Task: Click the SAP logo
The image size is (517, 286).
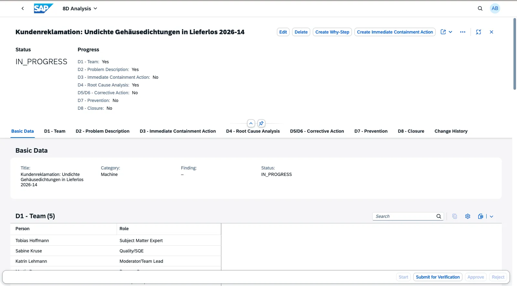Action: tap(44, 8)
